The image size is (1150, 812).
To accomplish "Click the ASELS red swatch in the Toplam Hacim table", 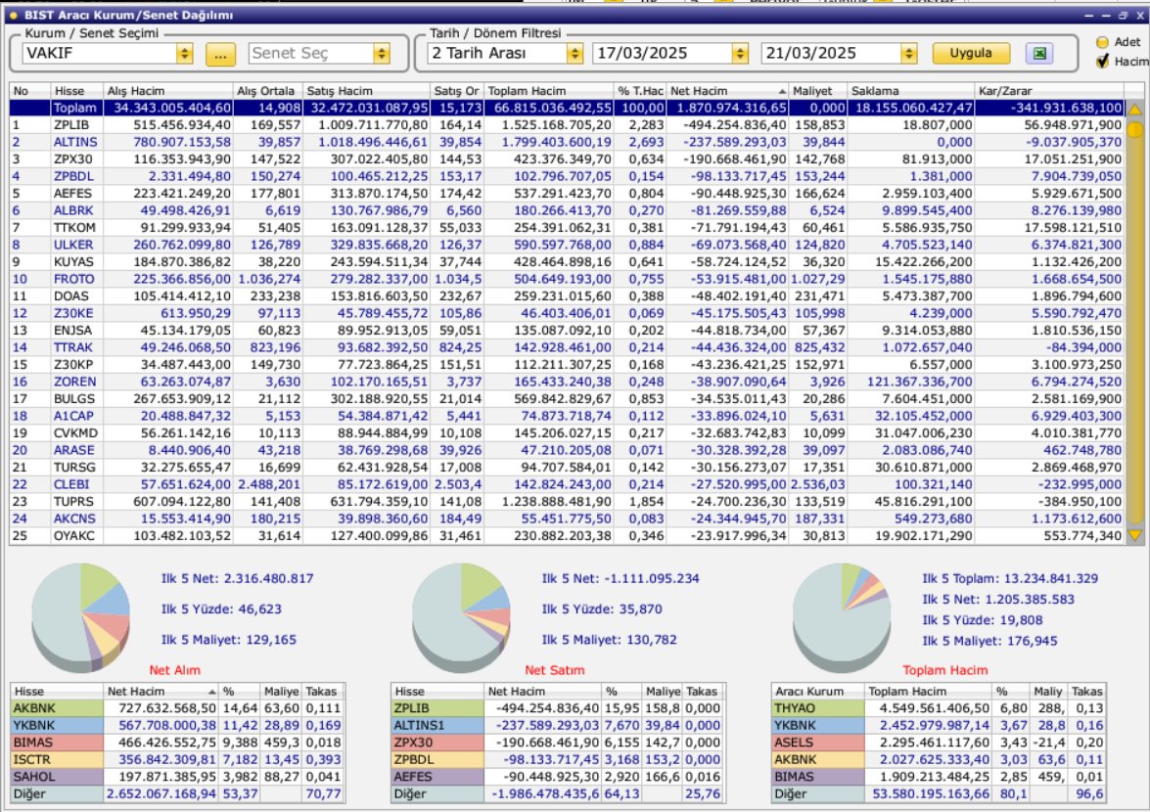I will coord(818,743).
